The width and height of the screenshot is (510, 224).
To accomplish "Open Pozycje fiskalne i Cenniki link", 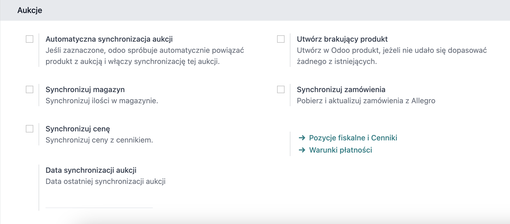I will pyautogui.click(x=353, y=138).
